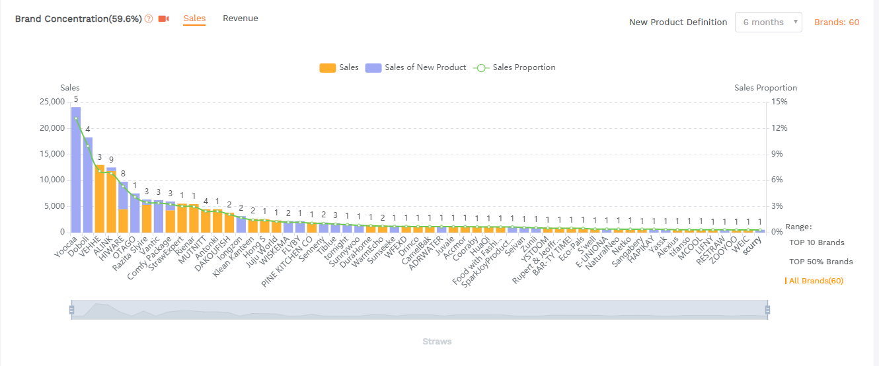Toggle the Sales Proportion line legend
Screen dimensions: 879x366
coord(482,67)
